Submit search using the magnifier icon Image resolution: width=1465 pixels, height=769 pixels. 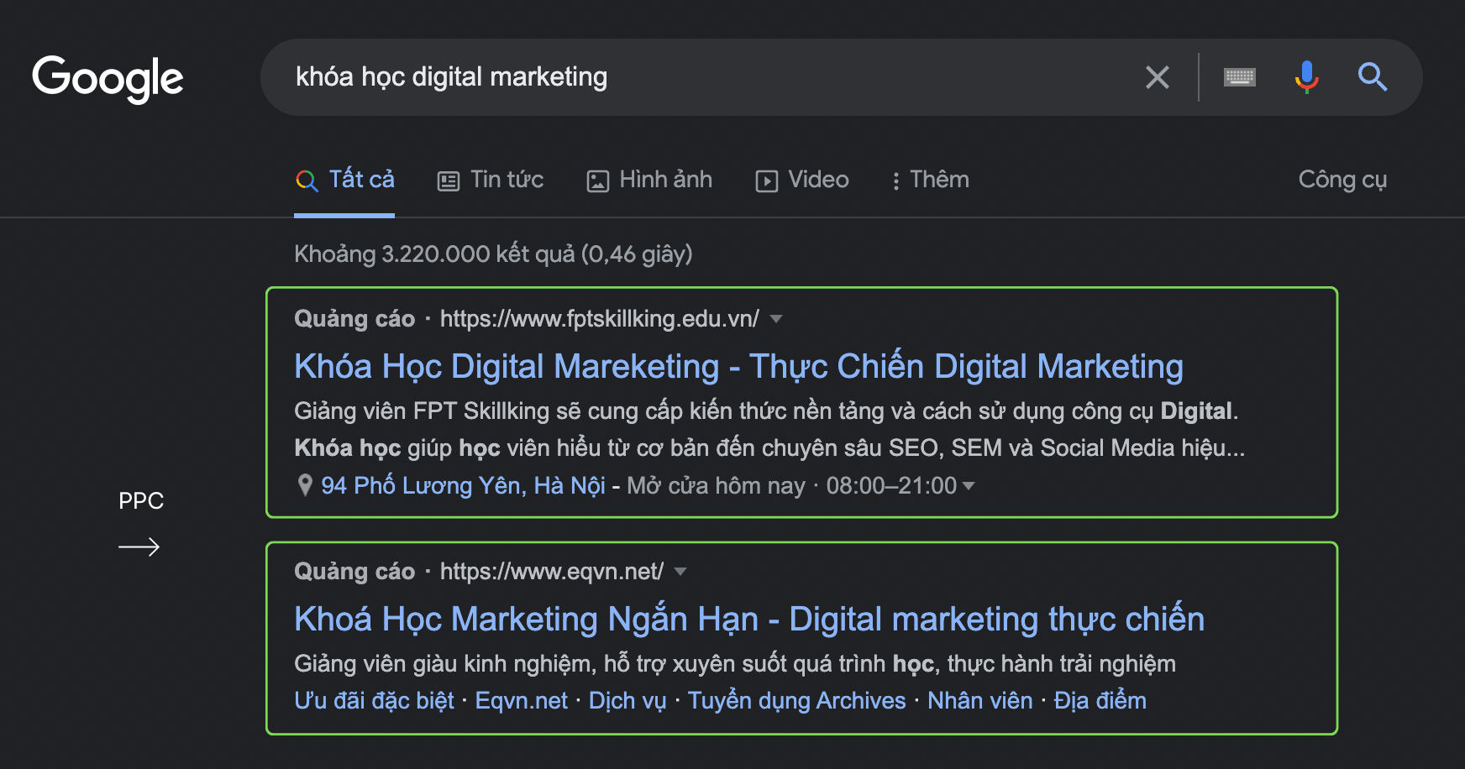[1373, 77]
